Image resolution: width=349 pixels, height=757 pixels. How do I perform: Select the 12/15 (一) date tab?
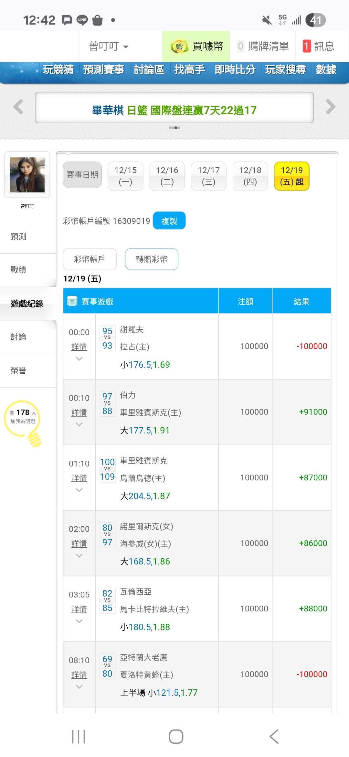click(125, 176)
